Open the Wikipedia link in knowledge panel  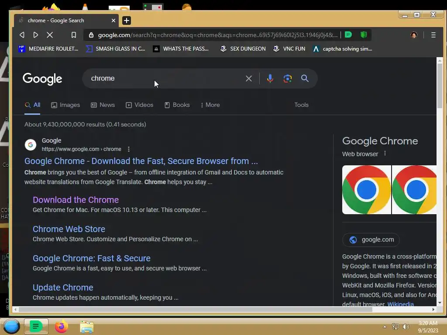pyautogui.click(x=401, y=304)
